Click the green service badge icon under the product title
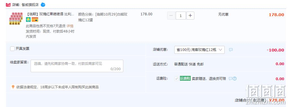The width and height of the screenshot is (288, 107). pos(28,20)
